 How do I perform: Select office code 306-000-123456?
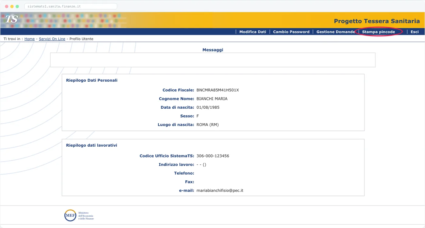click(213, 156)
